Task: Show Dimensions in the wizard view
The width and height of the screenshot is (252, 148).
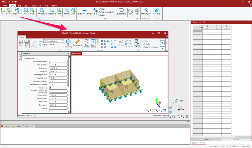Action: pos(78,43)
